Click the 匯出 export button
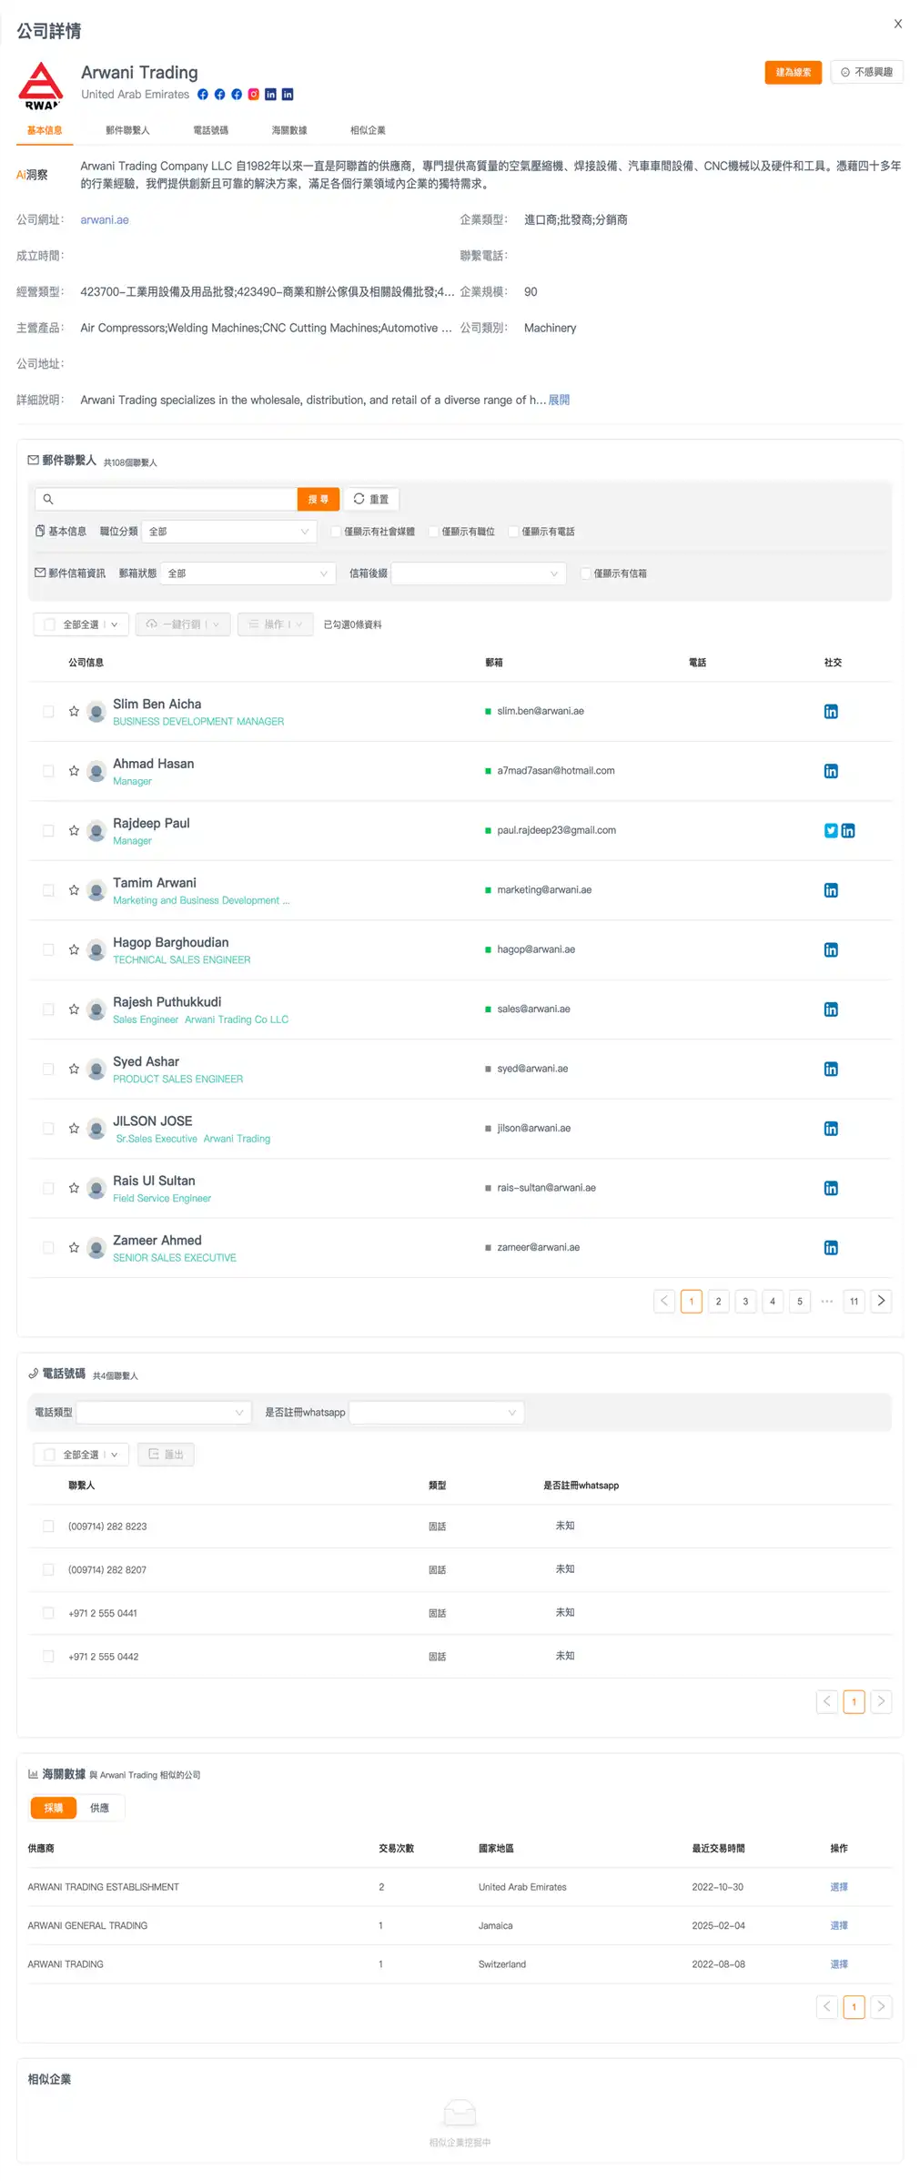Viewport: 920px width, 2181px height. 166,1455
